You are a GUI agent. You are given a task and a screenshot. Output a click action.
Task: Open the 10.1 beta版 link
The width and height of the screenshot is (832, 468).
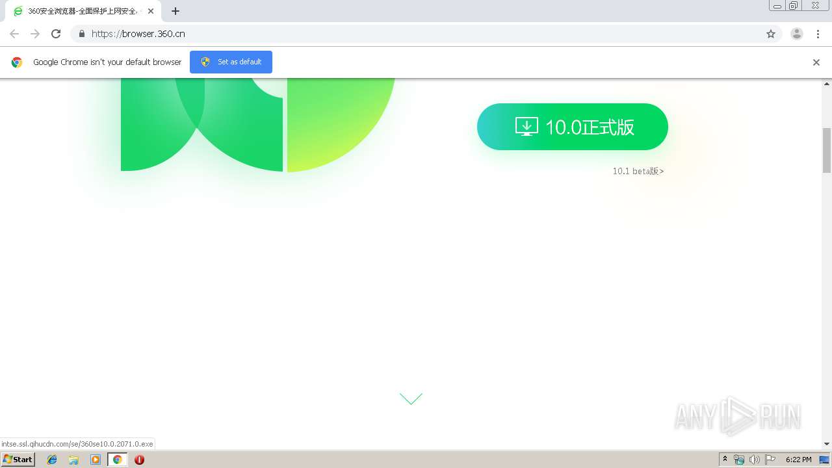[638, 171]
